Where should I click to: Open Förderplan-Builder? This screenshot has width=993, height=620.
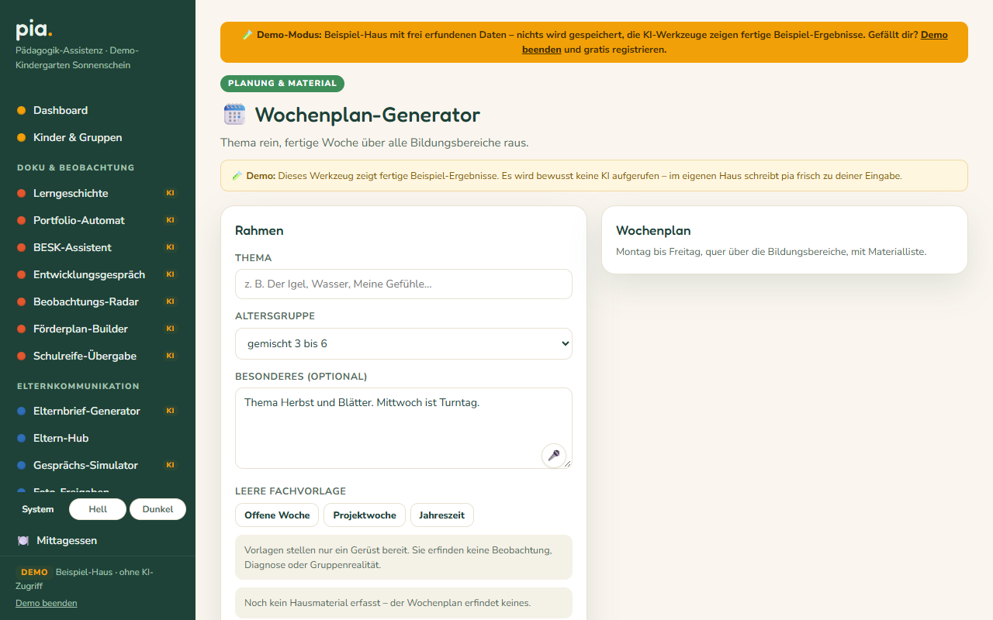click(x=98, y=329)
